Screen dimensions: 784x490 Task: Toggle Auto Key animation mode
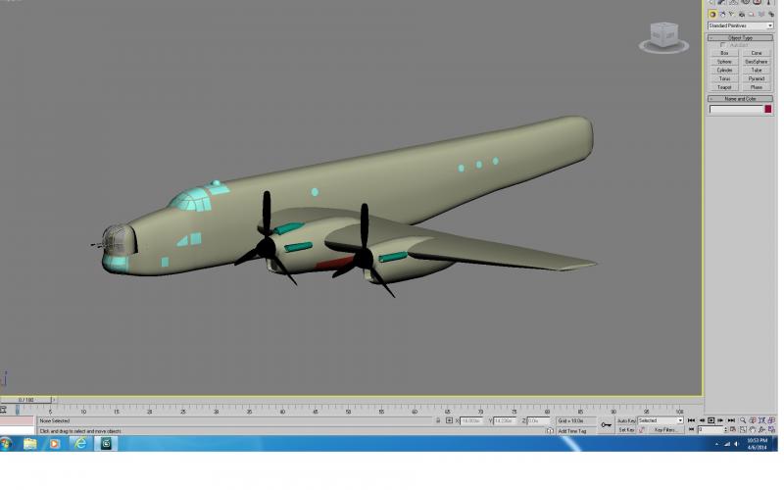tap(626, 420)
